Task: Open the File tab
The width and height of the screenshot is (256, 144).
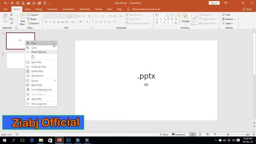Action: [x=5, y=9]
